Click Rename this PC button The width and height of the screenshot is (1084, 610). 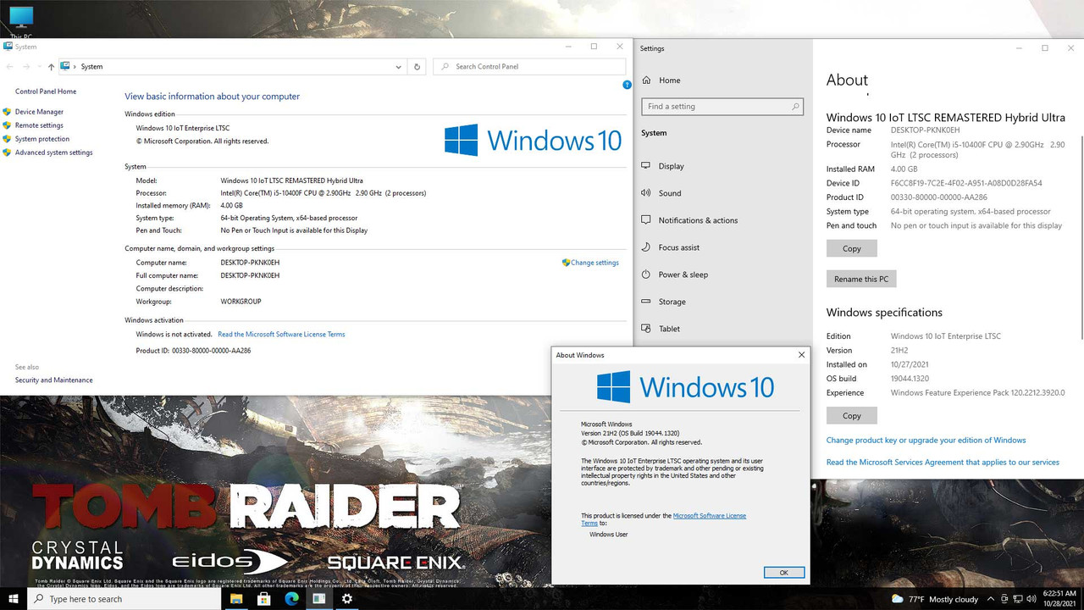[861, 279]
